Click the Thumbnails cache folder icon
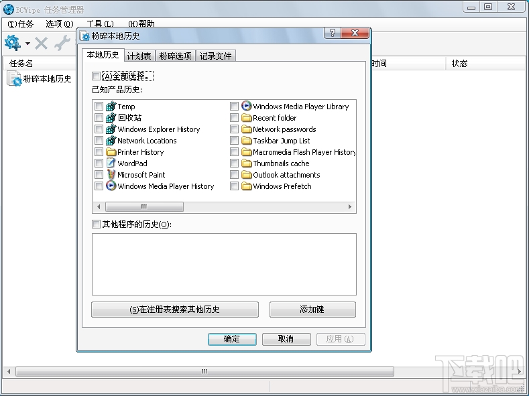 coord(247,163)
